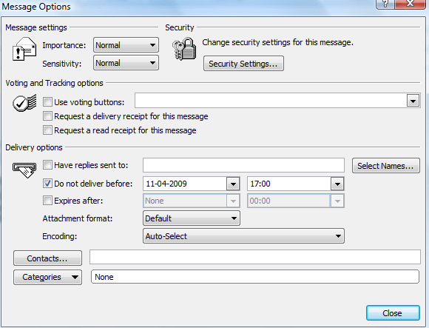Image resolution: width=429 pixels, height=328 pixels.
Task: Click the delivery mail slot icon
Action: click(x=24, y=170)
